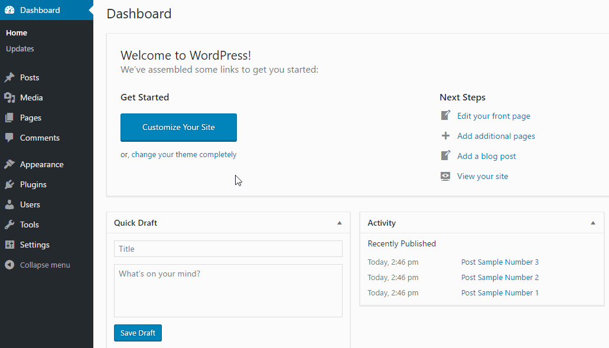
Task: Open the Post Sample Number 3 link
Action: tap(500, 262)
